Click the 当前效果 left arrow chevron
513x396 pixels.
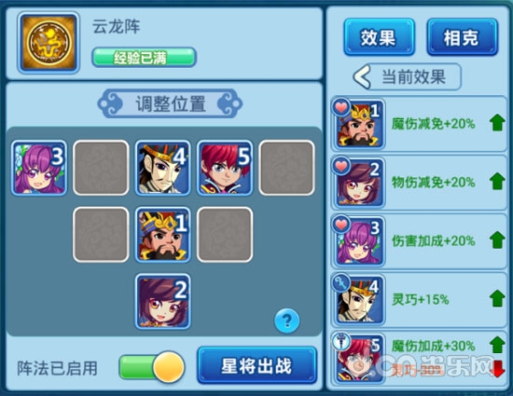[x=362, y=76]
